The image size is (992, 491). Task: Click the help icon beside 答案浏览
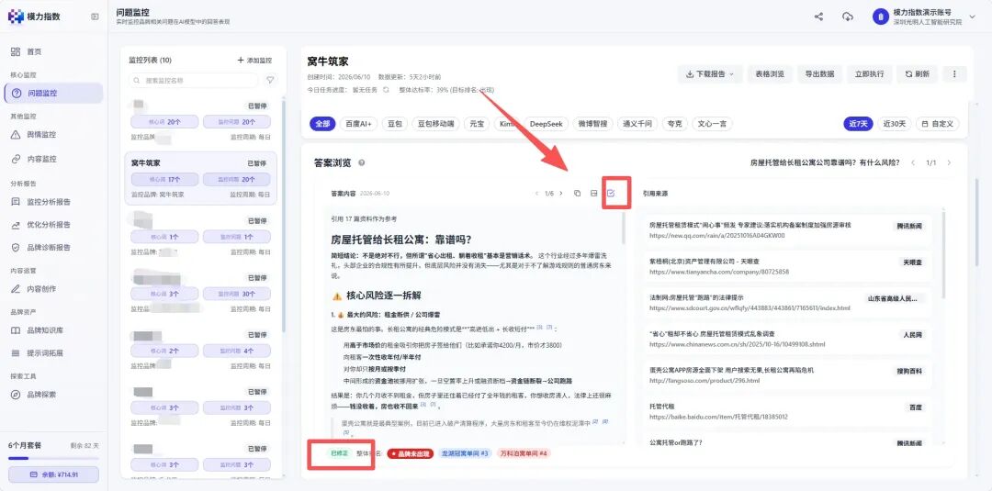click(x=361, y=163)
